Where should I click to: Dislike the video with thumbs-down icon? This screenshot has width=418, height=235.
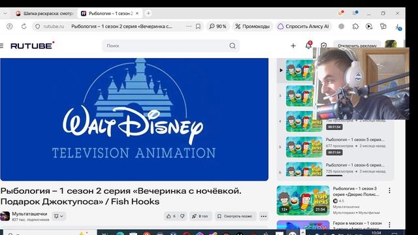tap(182, 216)
